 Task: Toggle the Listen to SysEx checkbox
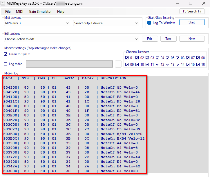(x=6, y=54)
